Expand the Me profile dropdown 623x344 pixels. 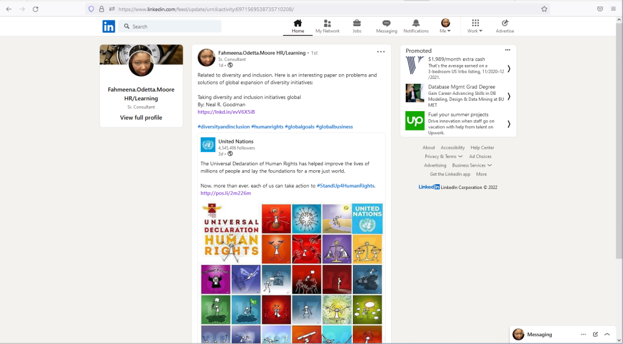click(x=445, y=27)
